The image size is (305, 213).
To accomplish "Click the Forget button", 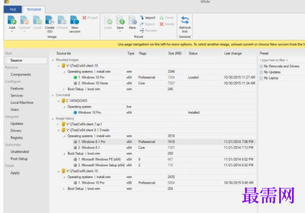I will [90, 18].
